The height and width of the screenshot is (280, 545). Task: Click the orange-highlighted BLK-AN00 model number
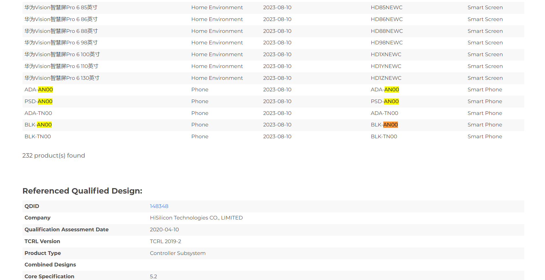point(384,125)
